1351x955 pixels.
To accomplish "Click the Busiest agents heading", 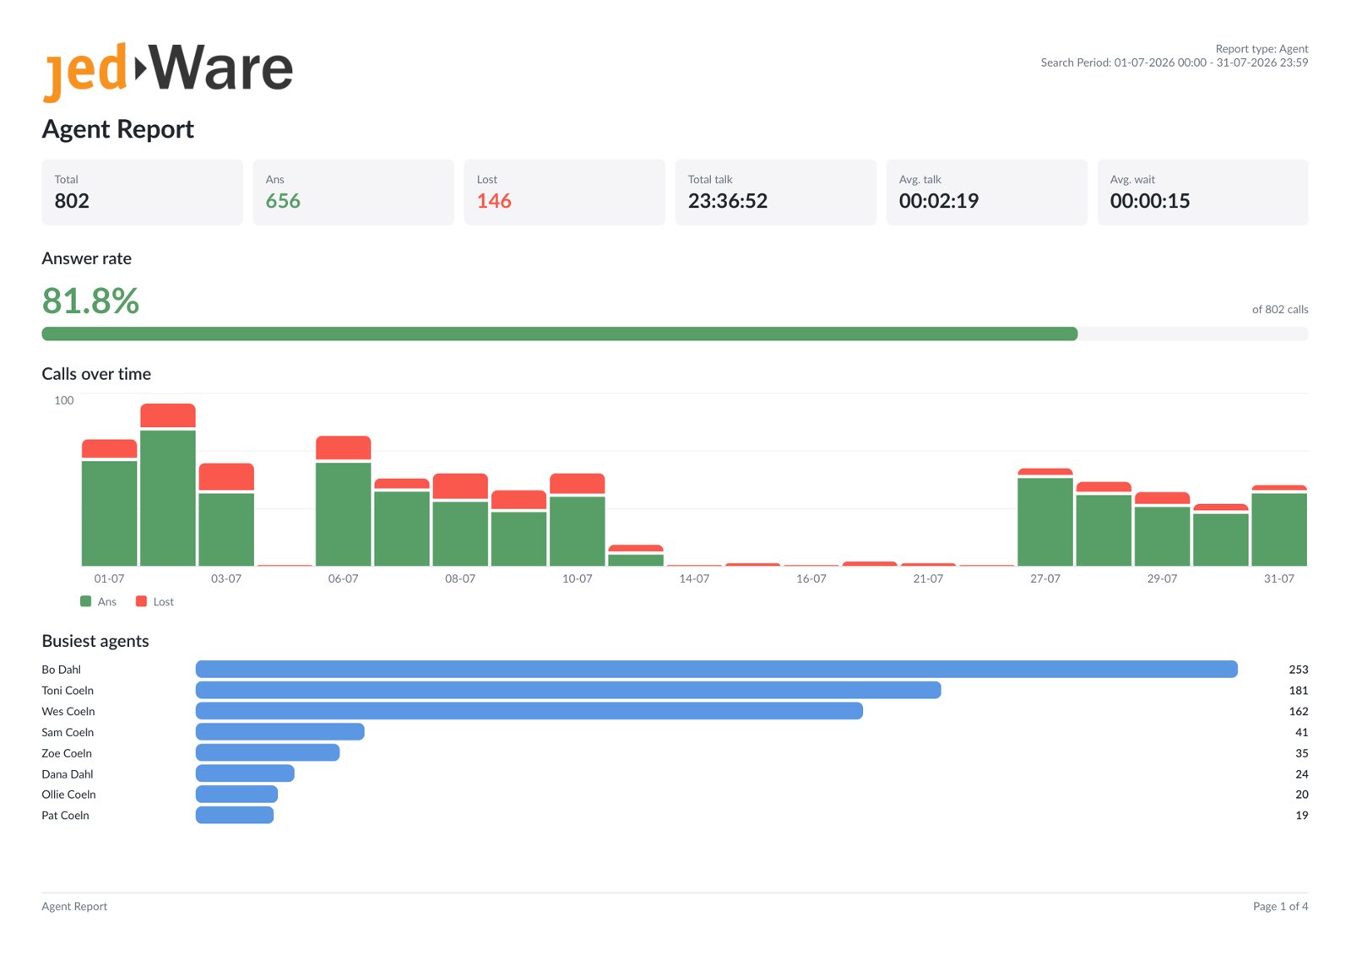I will (95, 641).
